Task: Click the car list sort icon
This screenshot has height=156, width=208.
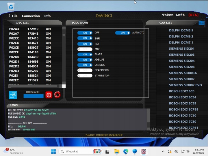Action: click(x=201, y=23)
